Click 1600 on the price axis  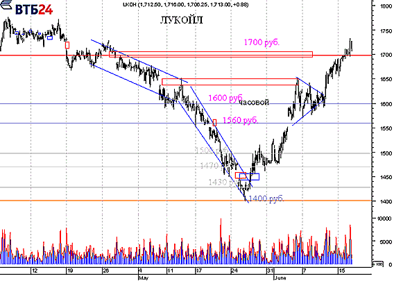click(386, 104)
